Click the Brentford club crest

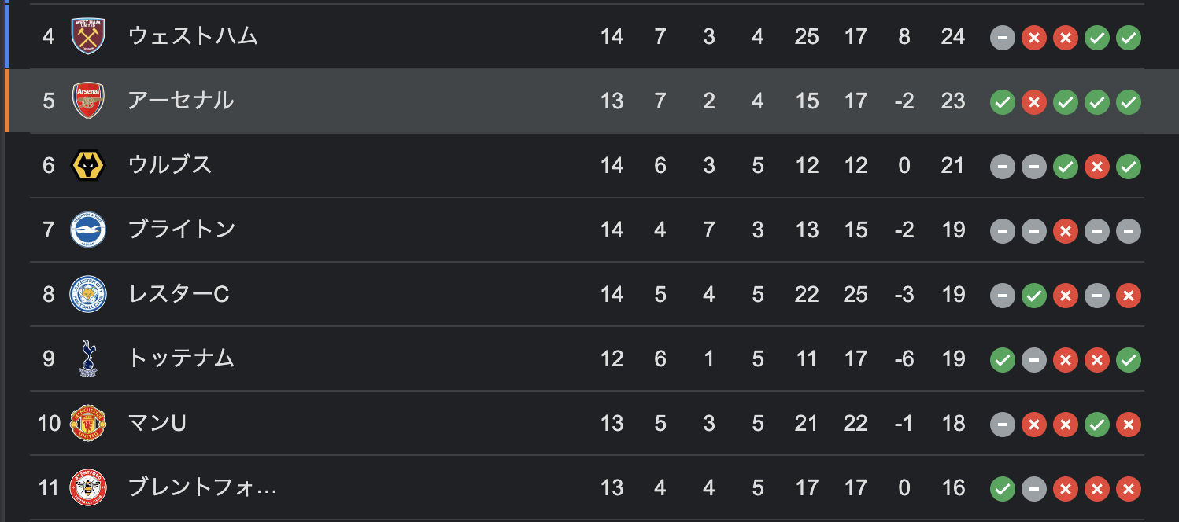coord(88,487)
